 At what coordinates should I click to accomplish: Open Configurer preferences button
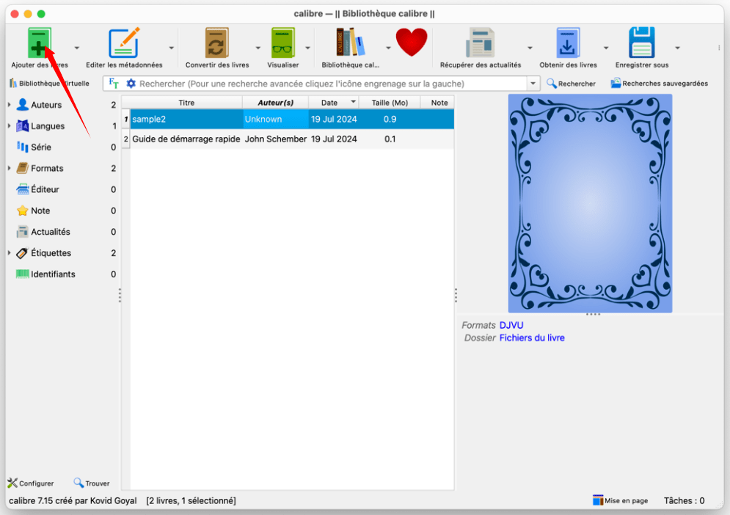click(x=31, y=483)
